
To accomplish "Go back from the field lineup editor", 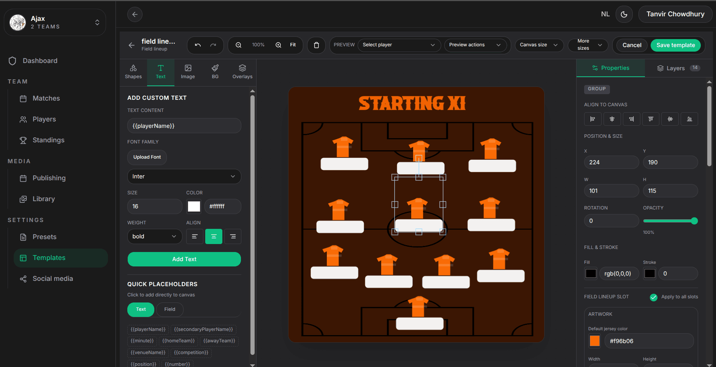I will 131,45.
